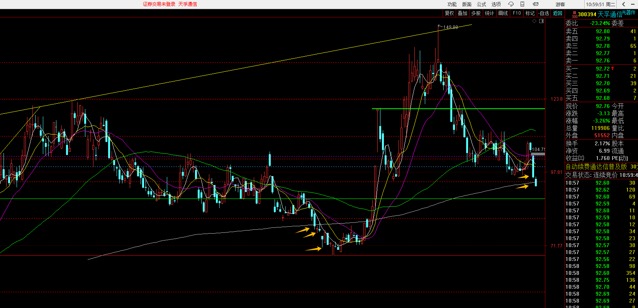Click the diamond icon above chart
This screenshot has width=638, height=308.
(x=534, y=21)
